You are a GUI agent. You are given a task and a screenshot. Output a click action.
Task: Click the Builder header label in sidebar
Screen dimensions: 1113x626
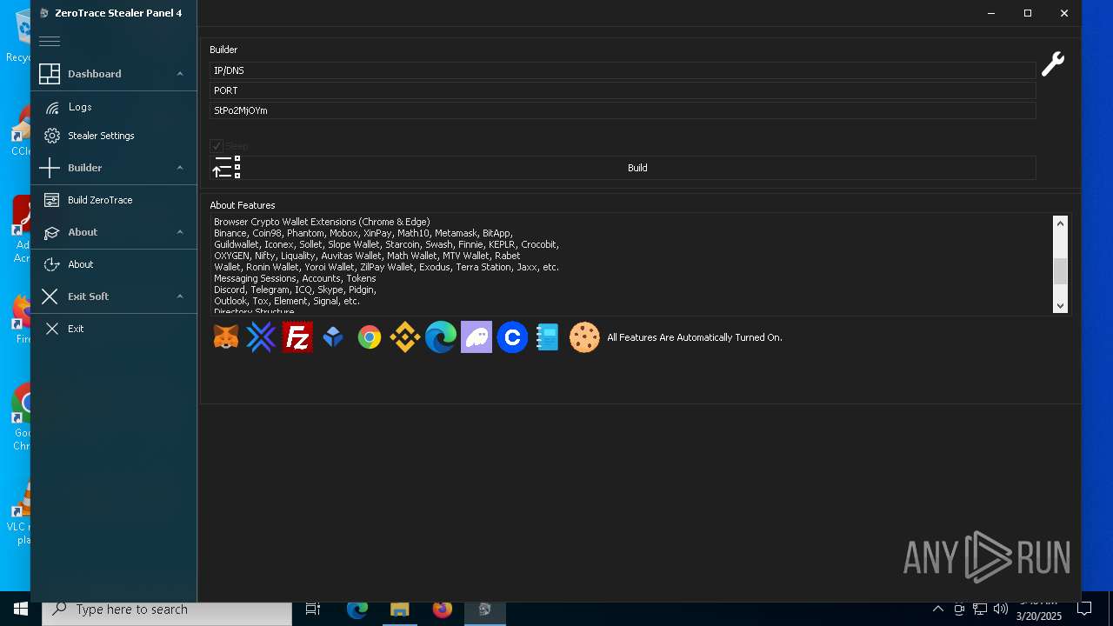[85, 168]
